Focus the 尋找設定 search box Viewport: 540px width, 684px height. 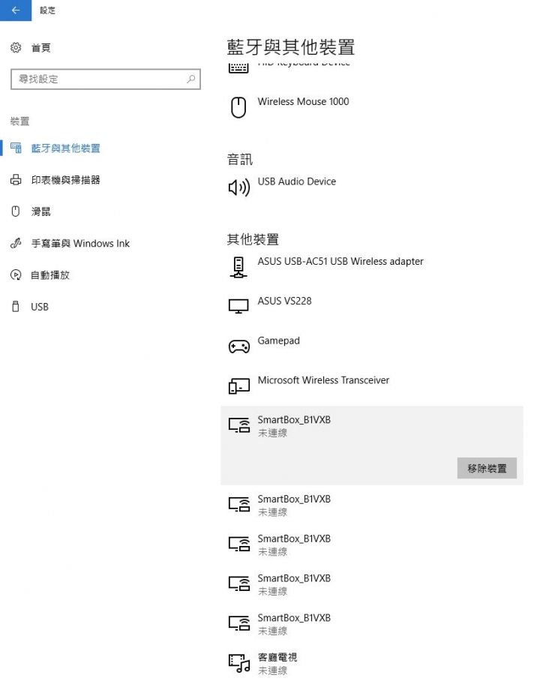pyautogui.click(x=97, y=79)
